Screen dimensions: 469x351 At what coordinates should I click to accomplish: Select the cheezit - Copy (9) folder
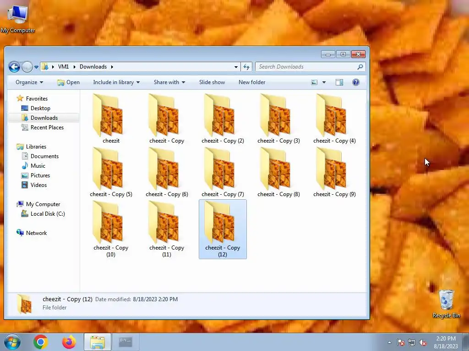(334, 172)
